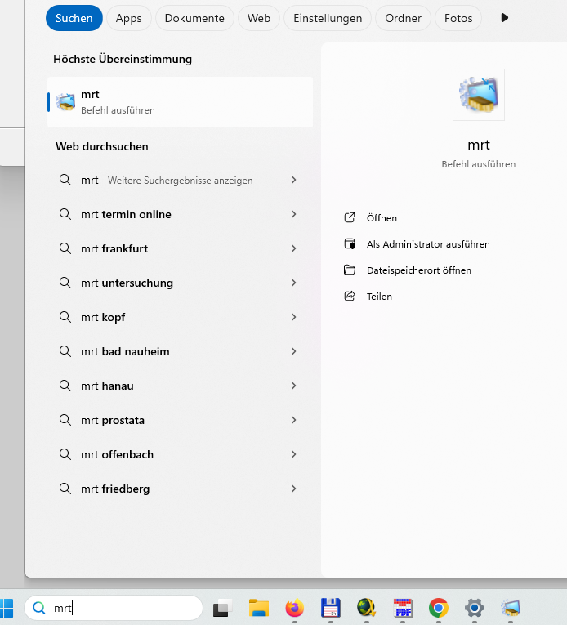Select 'mrt offenbach' web suggestion
Screen dimensions: 567x625
coord(181,454)
